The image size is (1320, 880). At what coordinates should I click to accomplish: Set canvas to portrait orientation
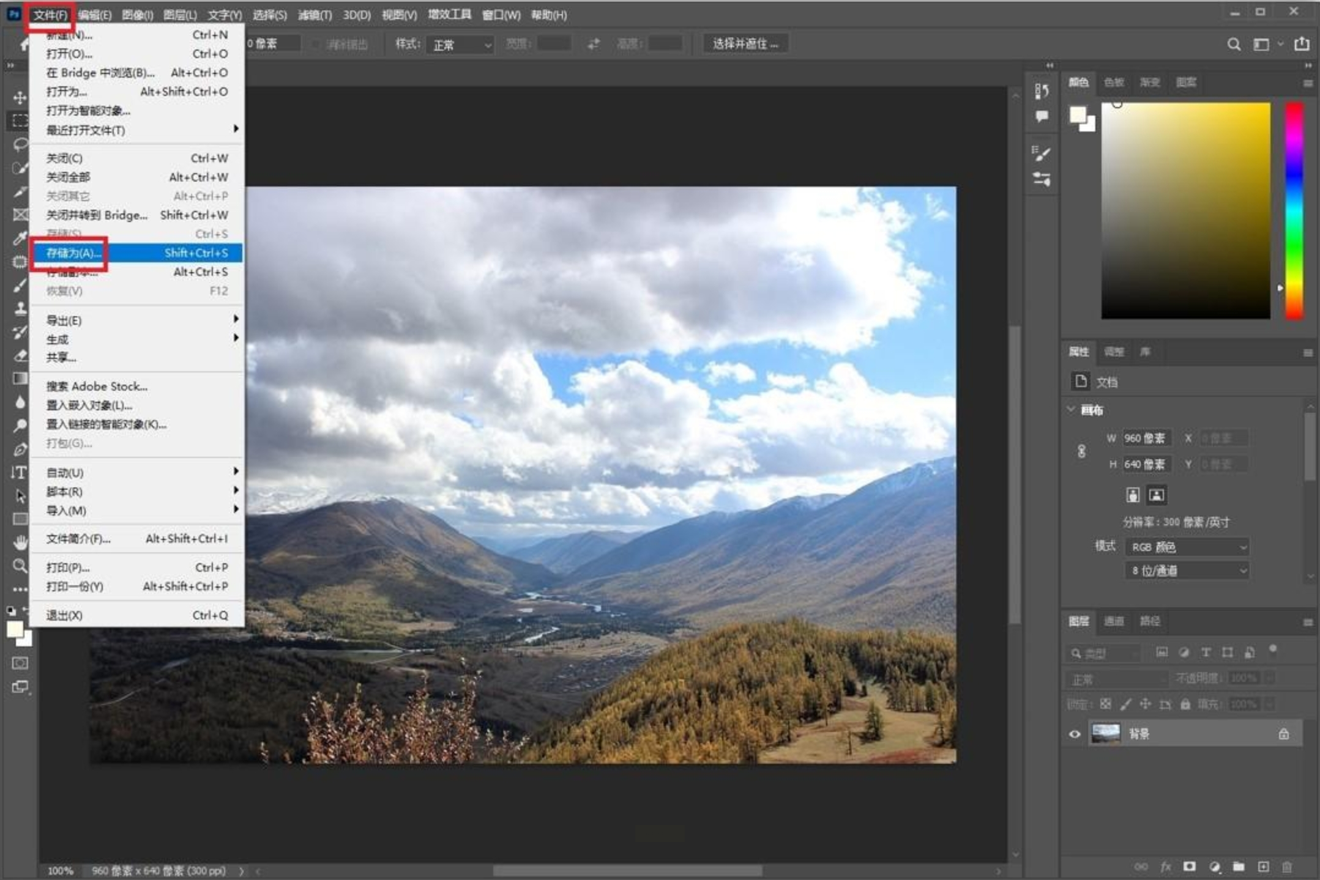(1133, 495)
